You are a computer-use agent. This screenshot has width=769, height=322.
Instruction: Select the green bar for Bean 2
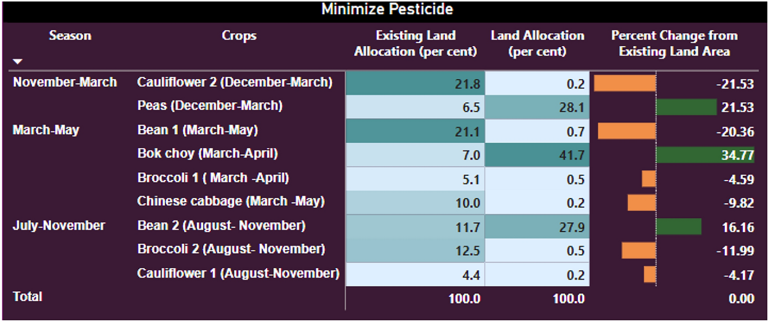click(678, 226)
